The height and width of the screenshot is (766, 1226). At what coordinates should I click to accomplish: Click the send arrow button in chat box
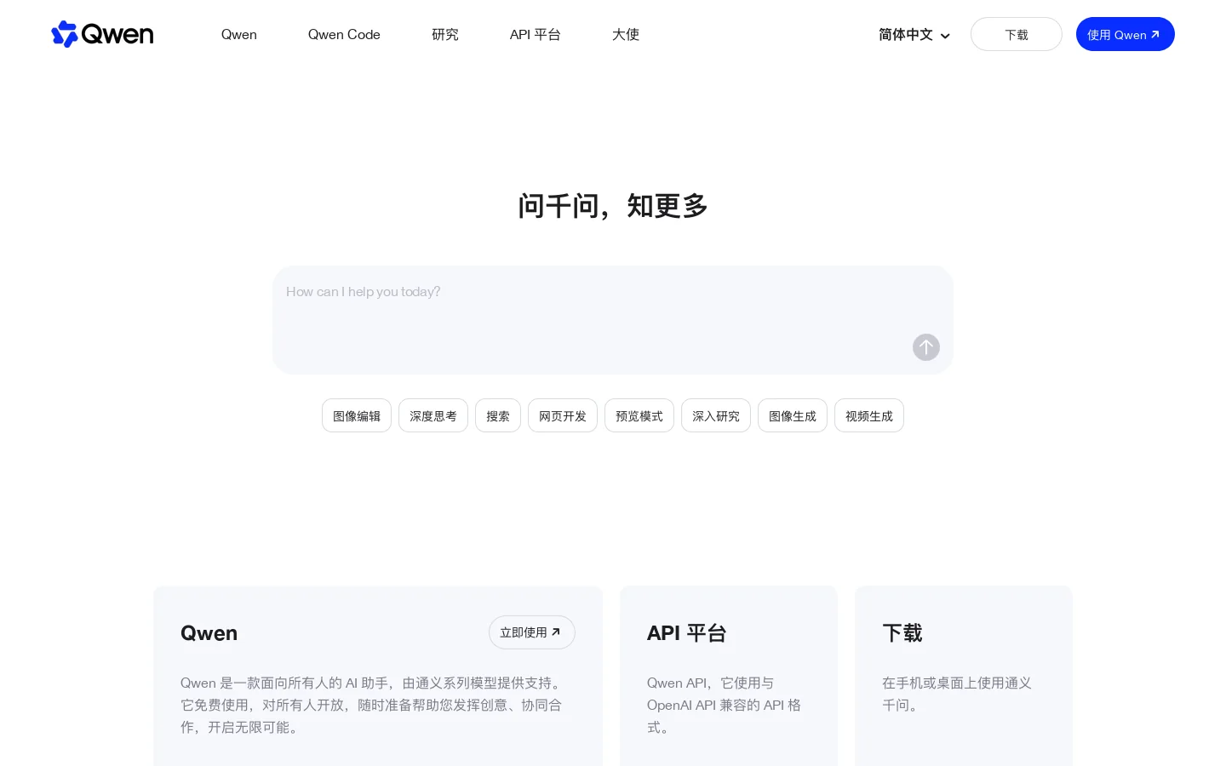click(926, 347)
